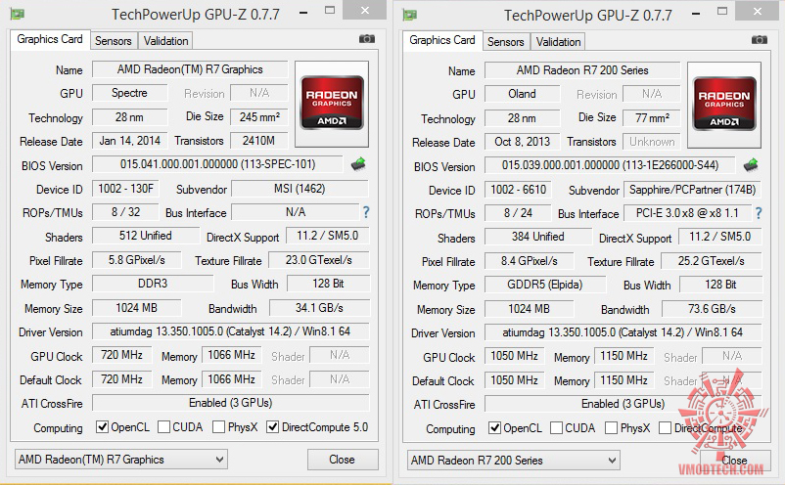Select Graphics Card tab in right window
This screenshot has height=485, width=785.
coord(442,40)
